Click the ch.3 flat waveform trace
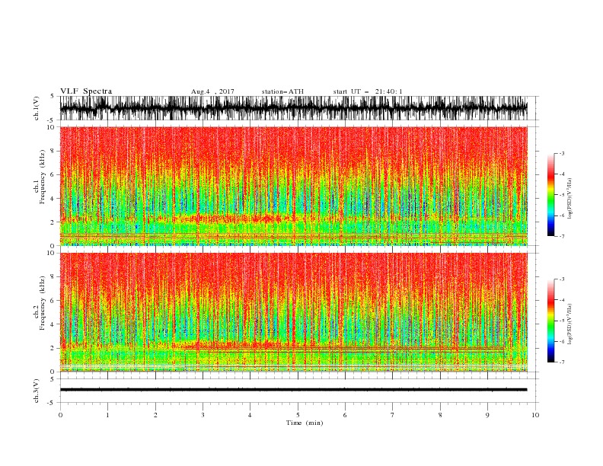This screenshot has width=603, height=466. [294, 390]
